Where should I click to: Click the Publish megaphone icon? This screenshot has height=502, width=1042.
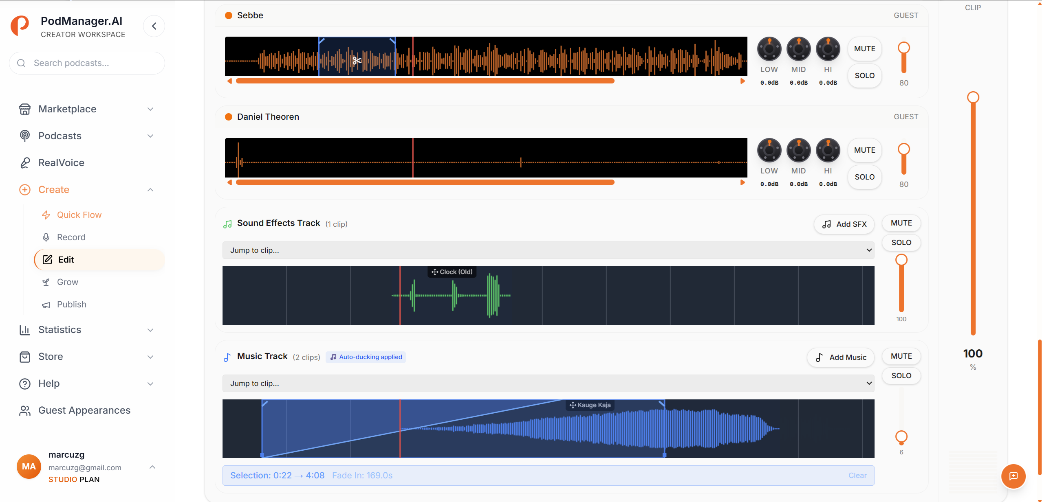46,305
